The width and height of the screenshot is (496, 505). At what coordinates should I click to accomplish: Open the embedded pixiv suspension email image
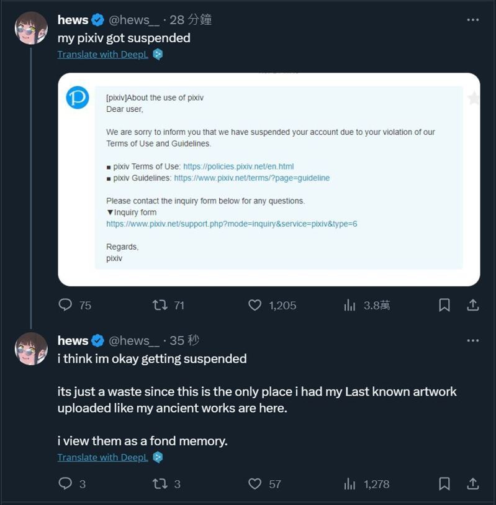click(x=269, y=180)
